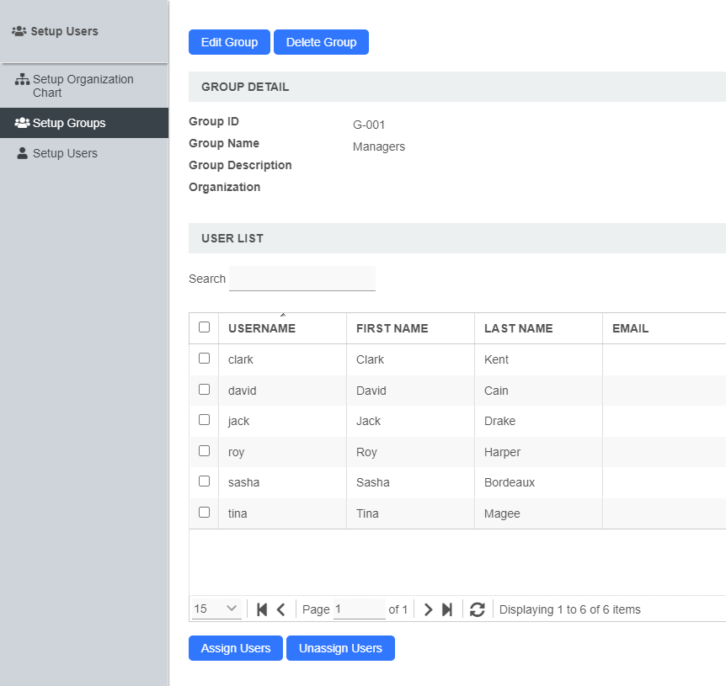Sort by the Last Name column header
The width and height of the screenshot is (726, 686).
click(x=518, y=328)
